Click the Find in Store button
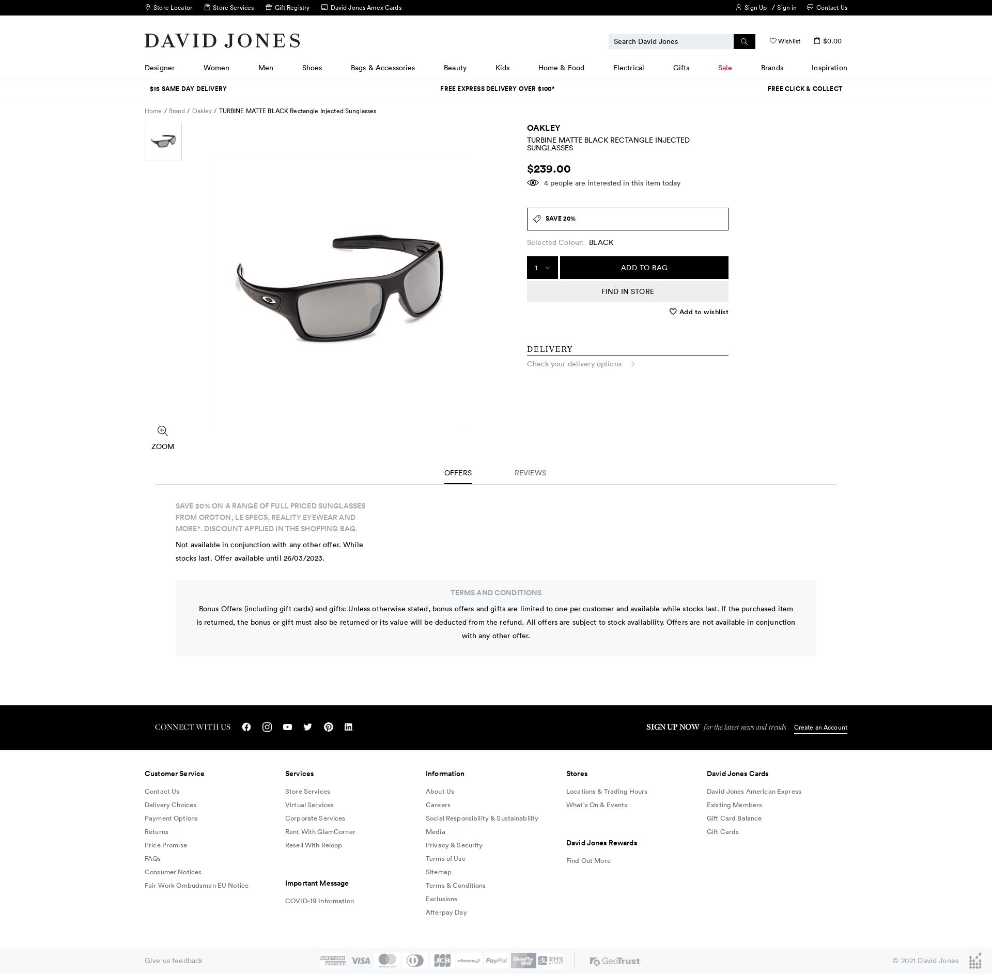The width and height of the screenshot is (992, 974). pos(628,291)
